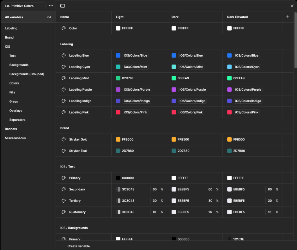Select the Backgrounds subgroup in sidebar
297x250 pixels.
[19, 65]
